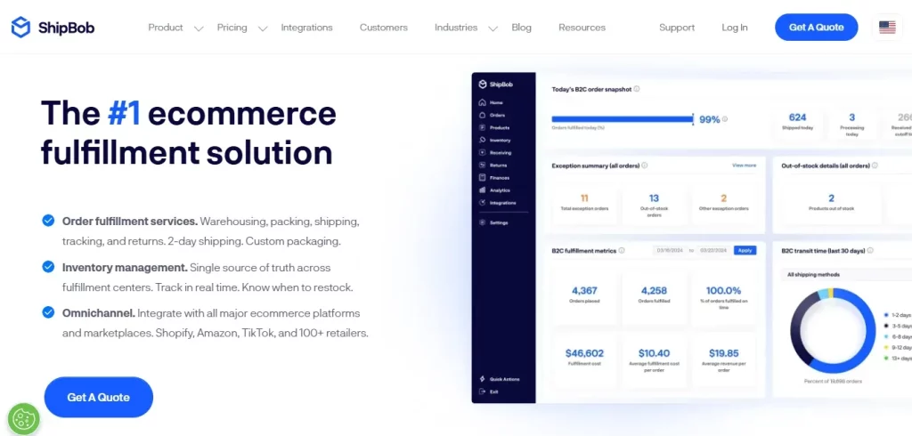Viewport: 912px width, 436px height.
Task: Click the header Get A Quote button
Action: tap(816, 28)
